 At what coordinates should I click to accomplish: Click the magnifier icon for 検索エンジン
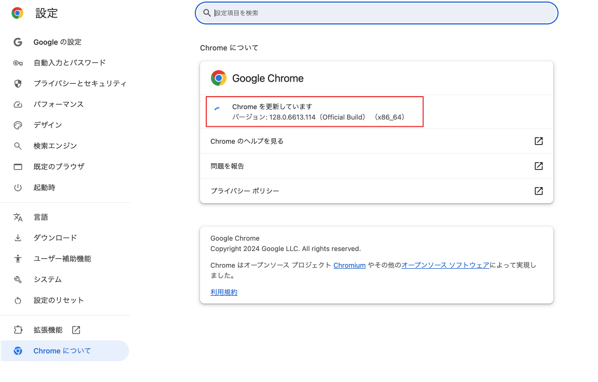[x=18, y=146]
